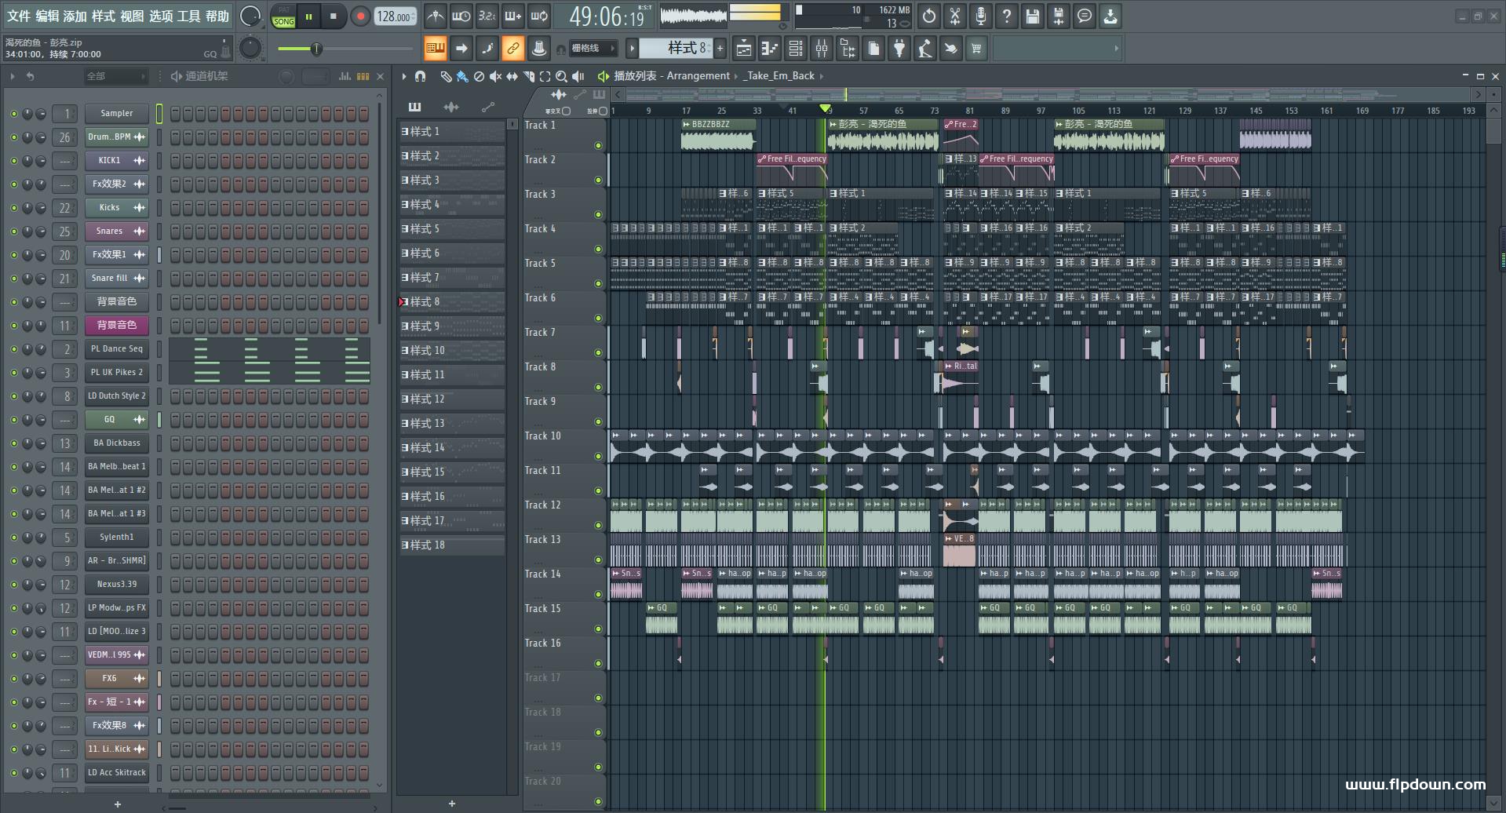
Task: Open channel rack options menu arrow
Action: click(x=13, y=76)
